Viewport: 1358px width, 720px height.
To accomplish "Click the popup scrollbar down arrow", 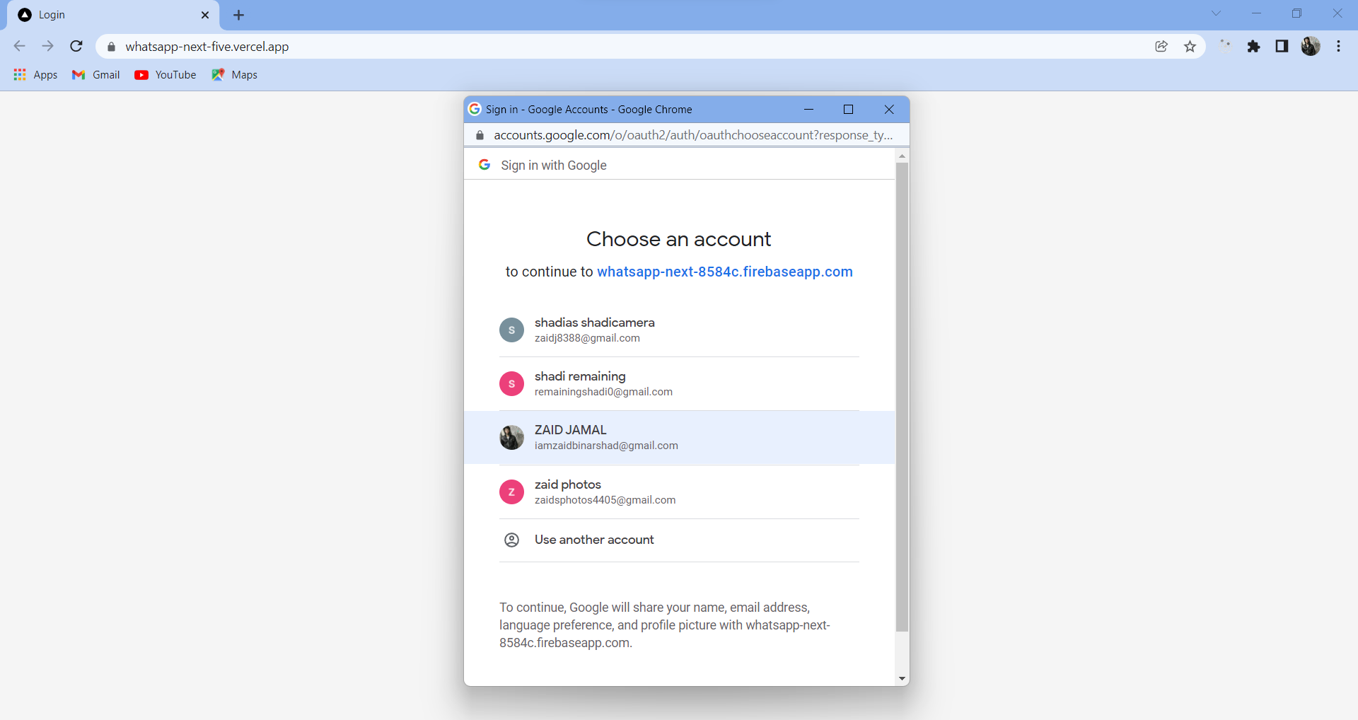I will [x=902, y=678].
